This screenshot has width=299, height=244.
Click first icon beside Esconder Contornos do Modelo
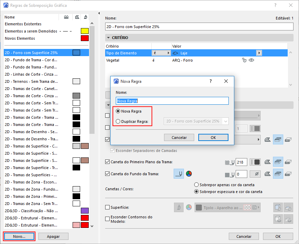(x=278, y=219)
